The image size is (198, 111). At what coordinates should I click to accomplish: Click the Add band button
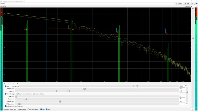(x=6, y=109)
